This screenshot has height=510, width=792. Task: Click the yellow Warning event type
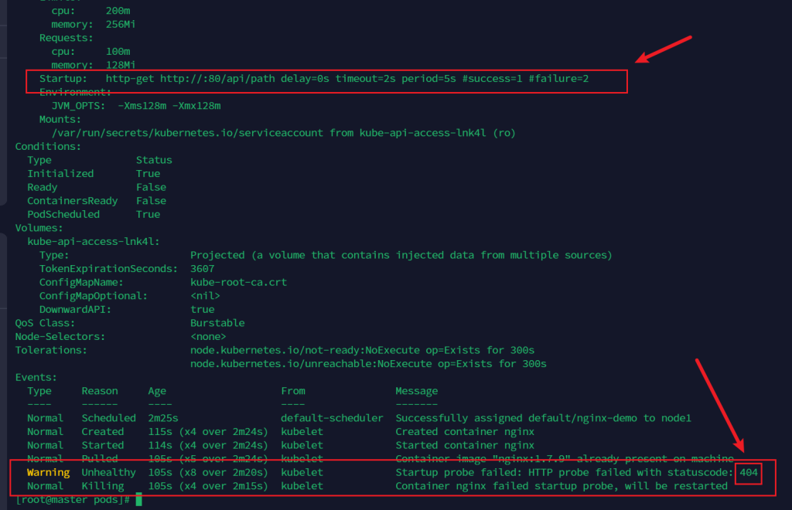48,472
